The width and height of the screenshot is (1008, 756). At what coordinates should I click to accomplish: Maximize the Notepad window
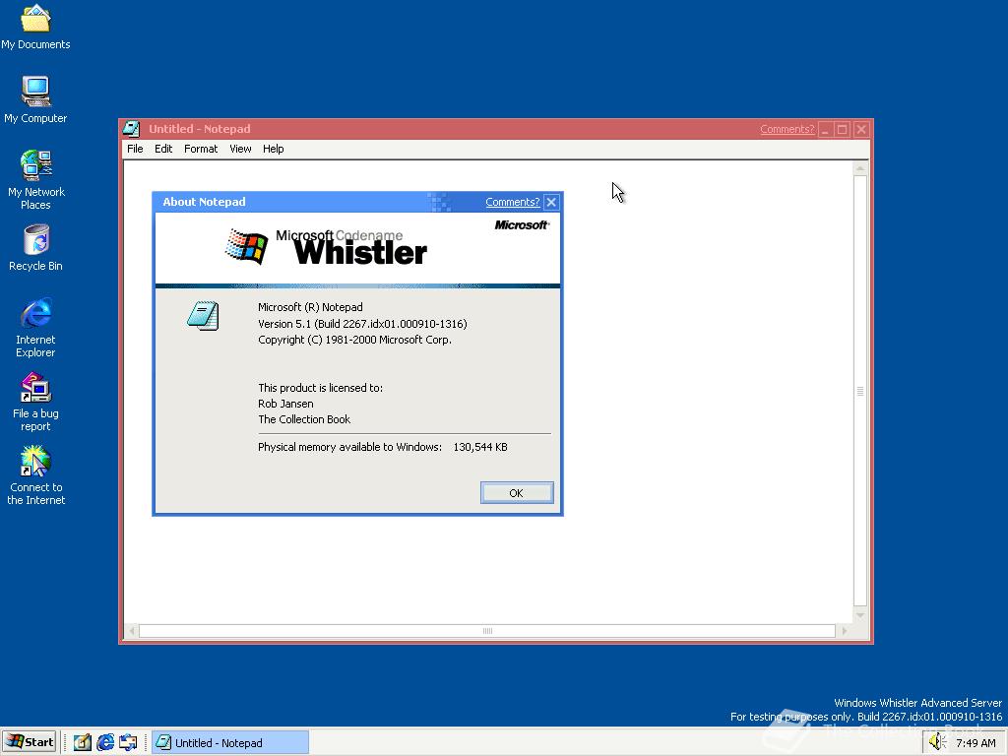point(843,129)
